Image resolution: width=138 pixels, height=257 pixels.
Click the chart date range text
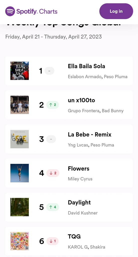pyautogui.click(x=53, y=37)
